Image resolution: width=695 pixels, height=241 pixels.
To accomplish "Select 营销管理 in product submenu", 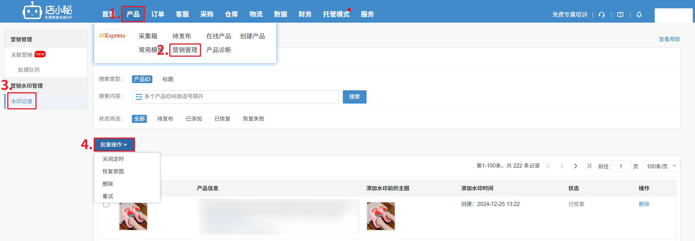I will coord(185,50).
